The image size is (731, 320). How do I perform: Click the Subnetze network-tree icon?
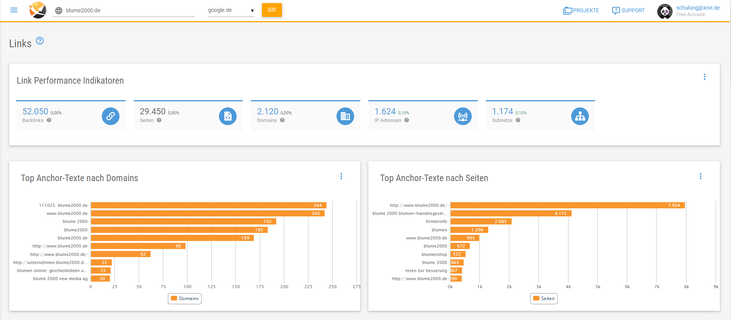point(580,116)
